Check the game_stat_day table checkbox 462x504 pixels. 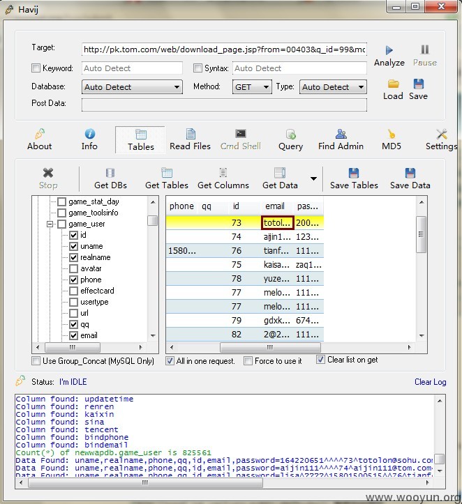(x=61, y=202)
